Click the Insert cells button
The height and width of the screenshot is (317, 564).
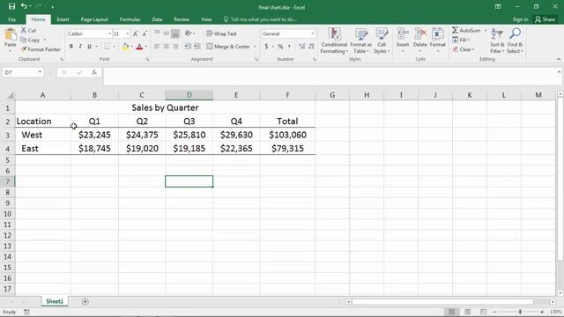403,40
